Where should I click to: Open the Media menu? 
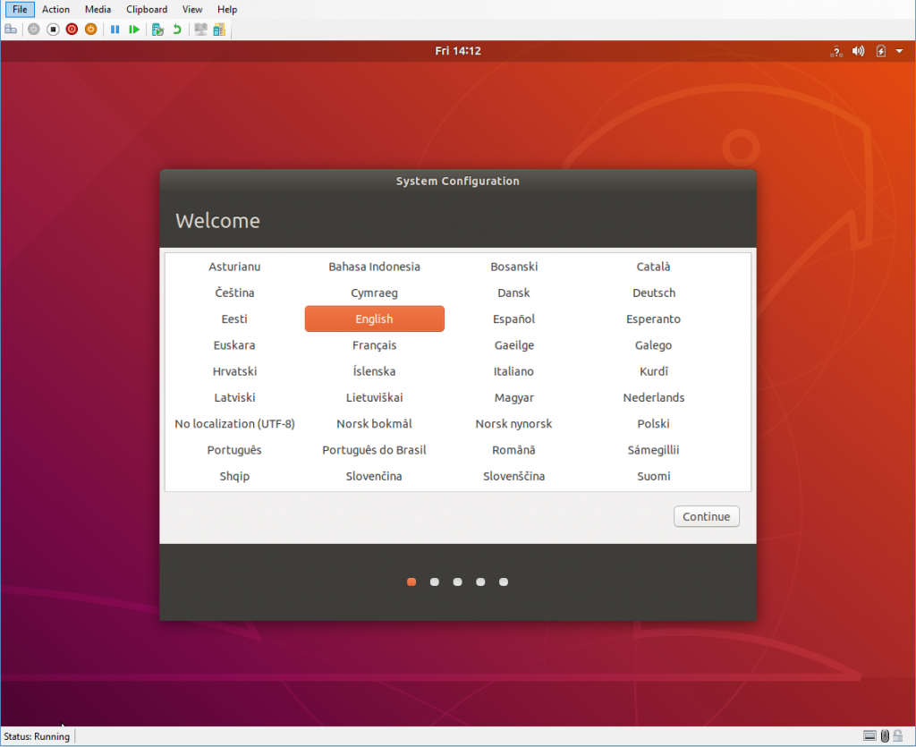coord(98,9)
